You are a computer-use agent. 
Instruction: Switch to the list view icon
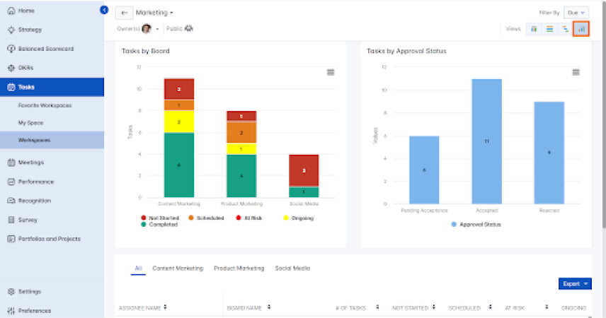[x=549, y=29]
